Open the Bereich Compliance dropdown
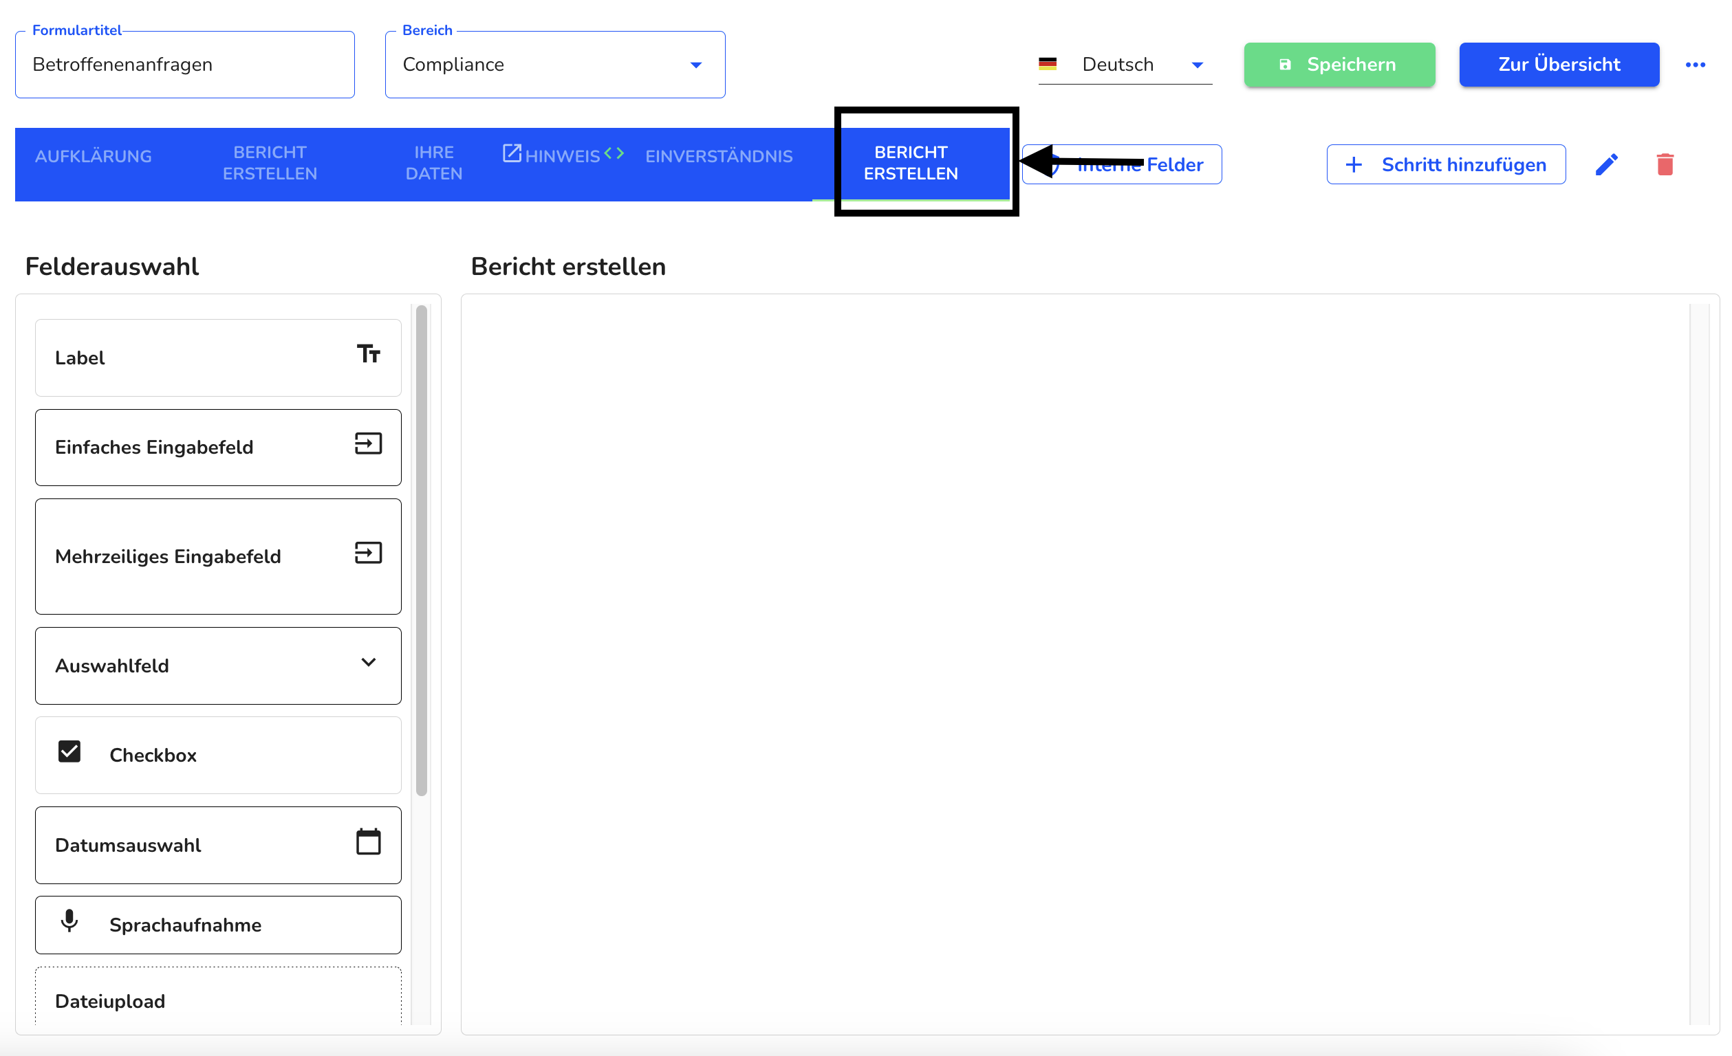Viewport: 1732px width, 1056px height. (x=554, y=65)
